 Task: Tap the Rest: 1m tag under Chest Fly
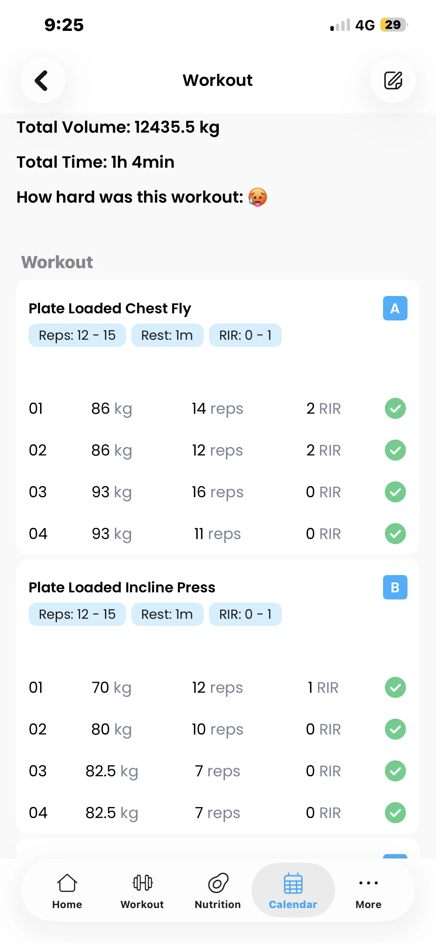[x=167, y=335]
